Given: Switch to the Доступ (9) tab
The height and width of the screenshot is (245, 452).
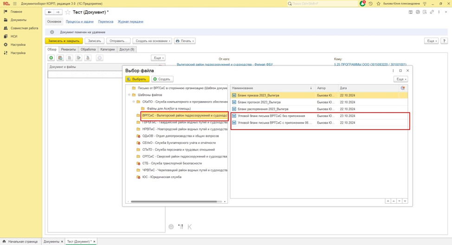Looking at the screenshot, I should tap(127, 49).
